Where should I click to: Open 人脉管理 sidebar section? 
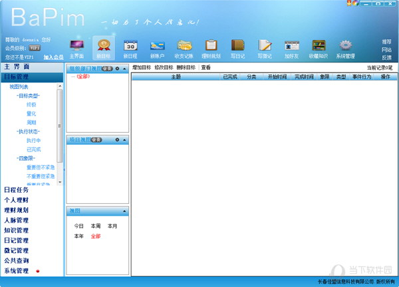[x=16, y=221]
